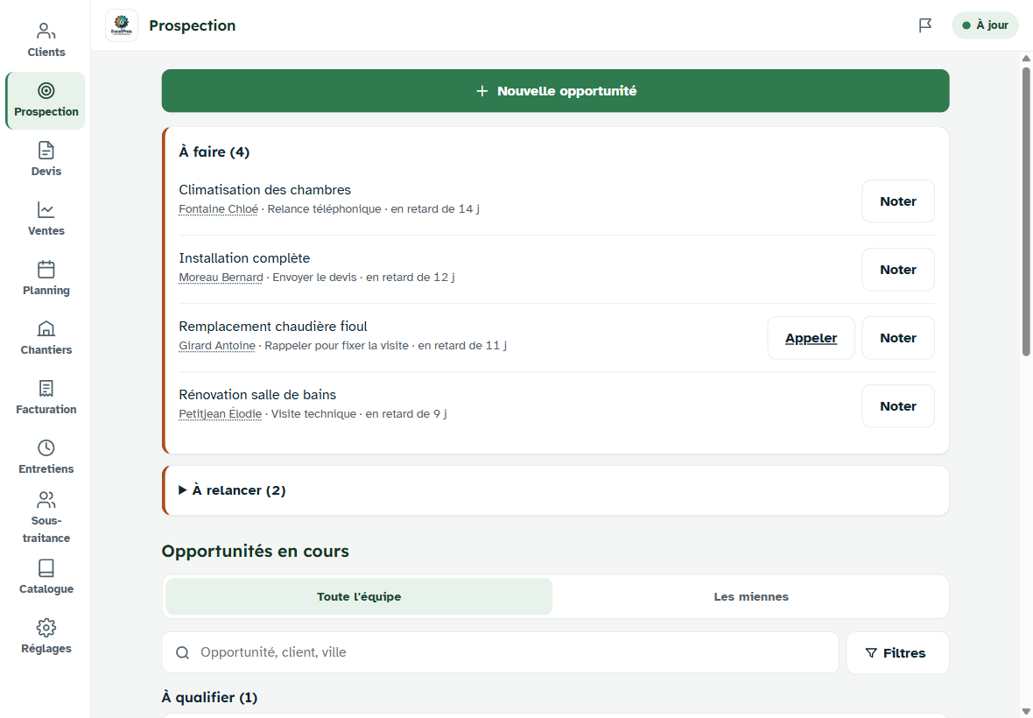Image resolution: width=1033 pixels, height=718 pixels.
Task: Open client Moreau Bernard link
Action: click(221, 278)
